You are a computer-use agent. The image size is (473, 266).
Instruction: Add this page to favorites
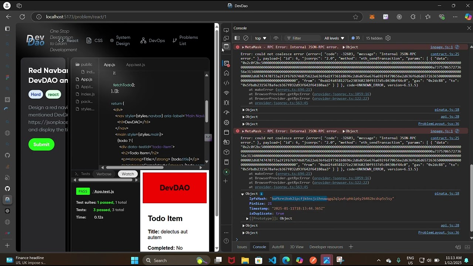pyautogui.click(x=355, y=17)
